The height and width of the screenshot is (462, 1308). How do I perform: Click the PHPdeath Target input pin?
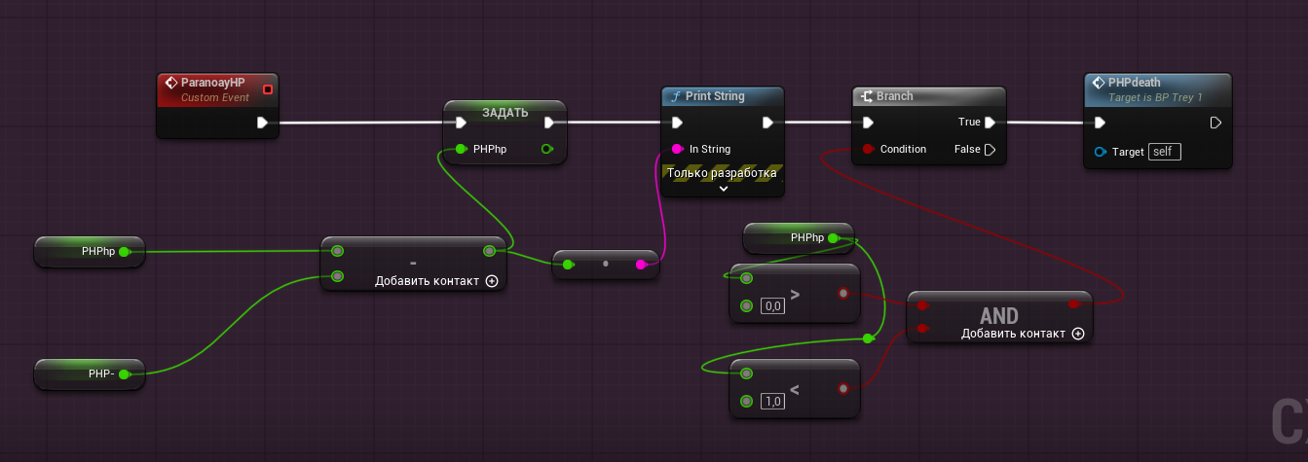pos(1100,152)
